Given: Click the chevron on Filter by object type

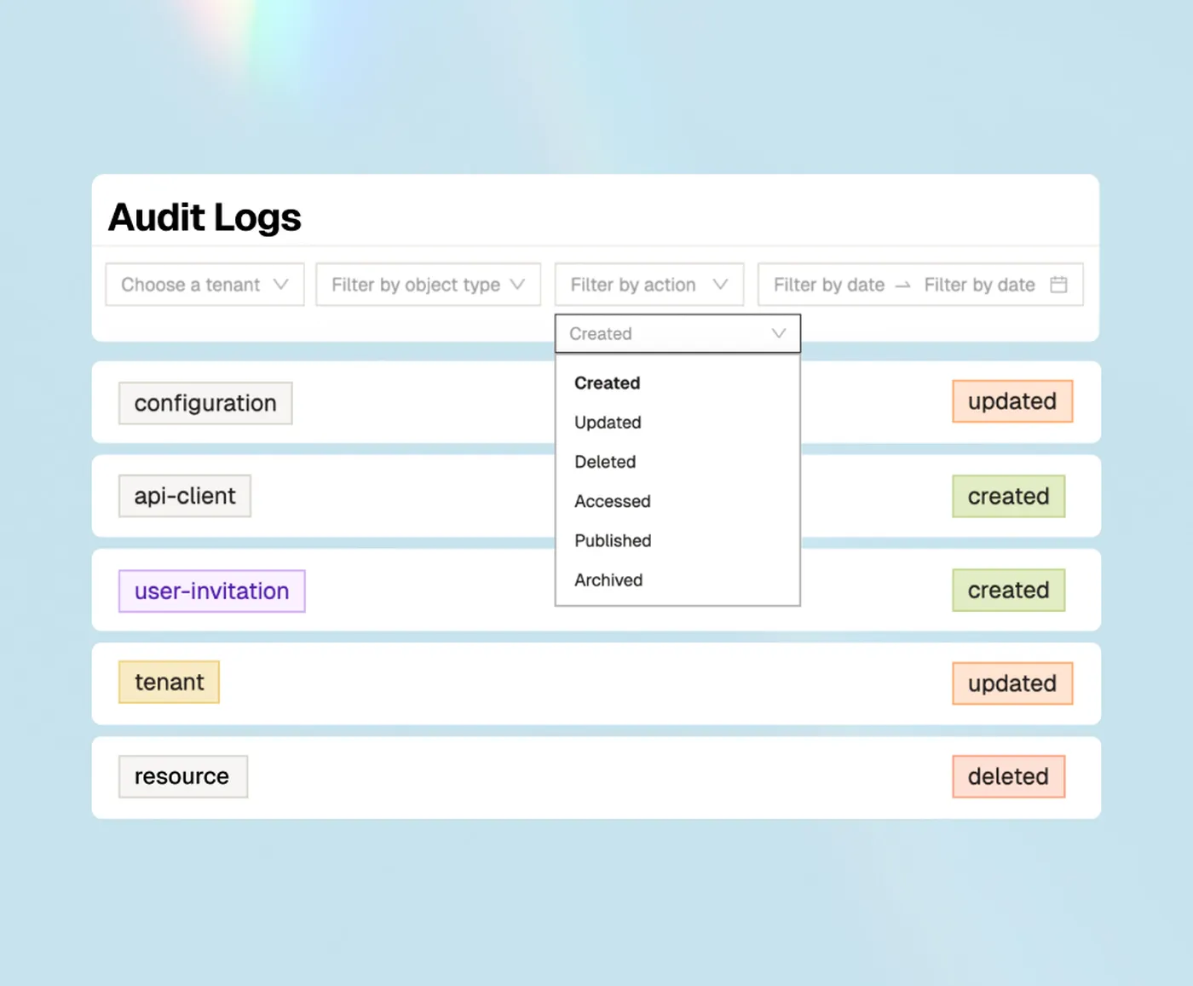Looking at the screenshot, I should (518, 285).
